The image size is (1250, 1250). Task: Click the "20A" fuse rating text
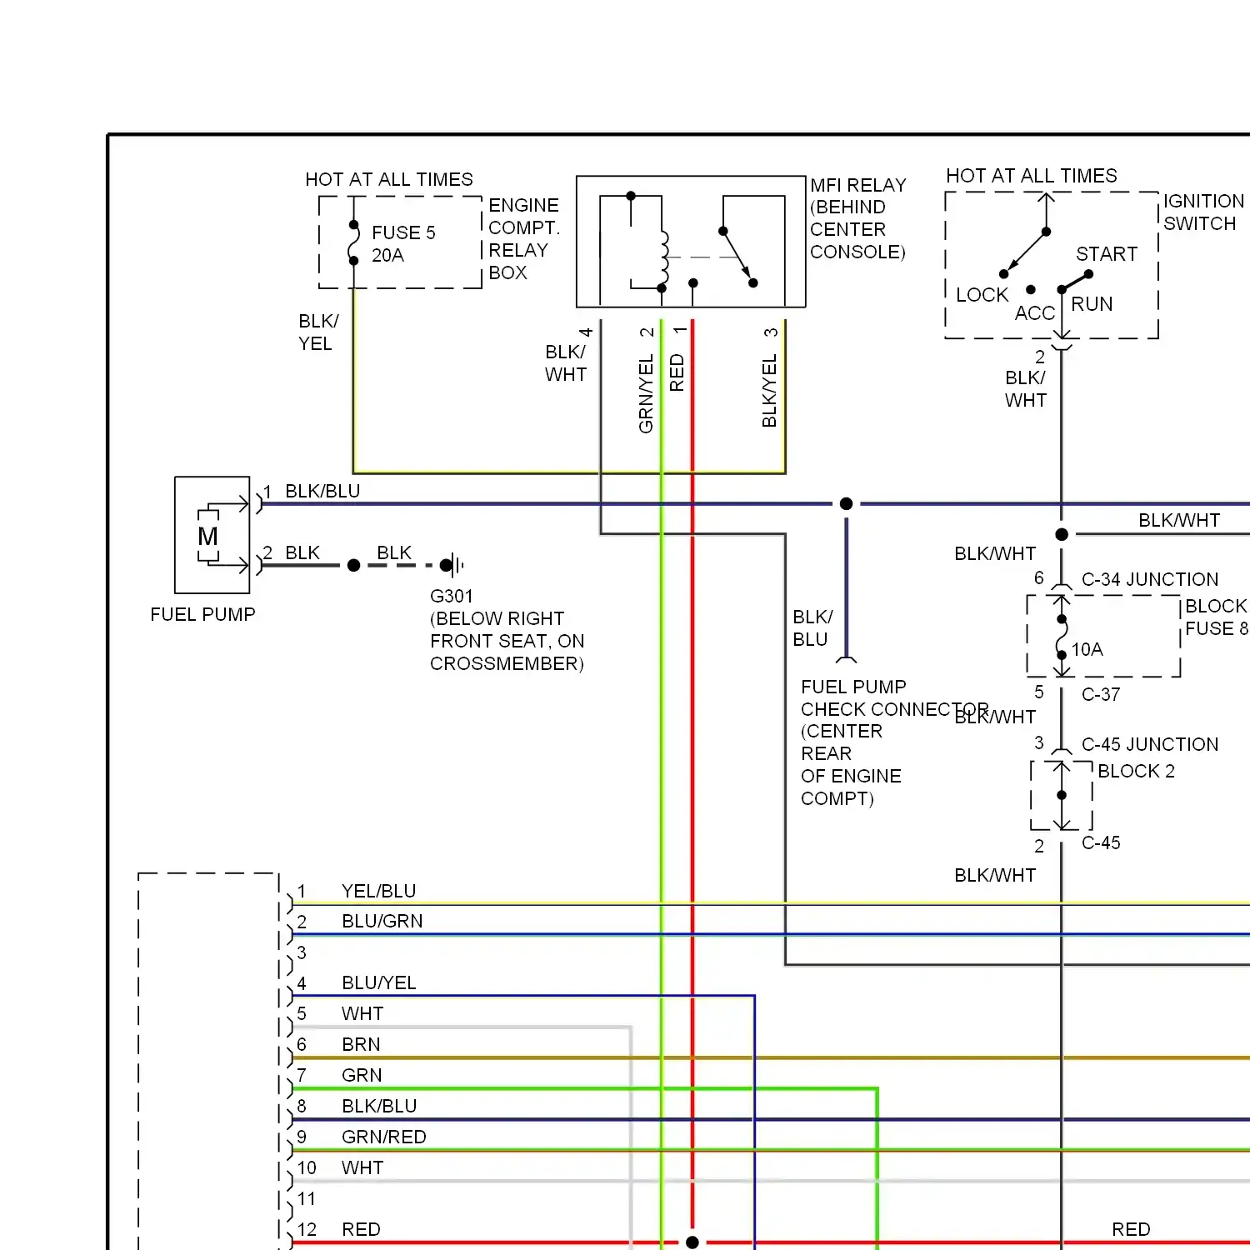pos(387,255)
